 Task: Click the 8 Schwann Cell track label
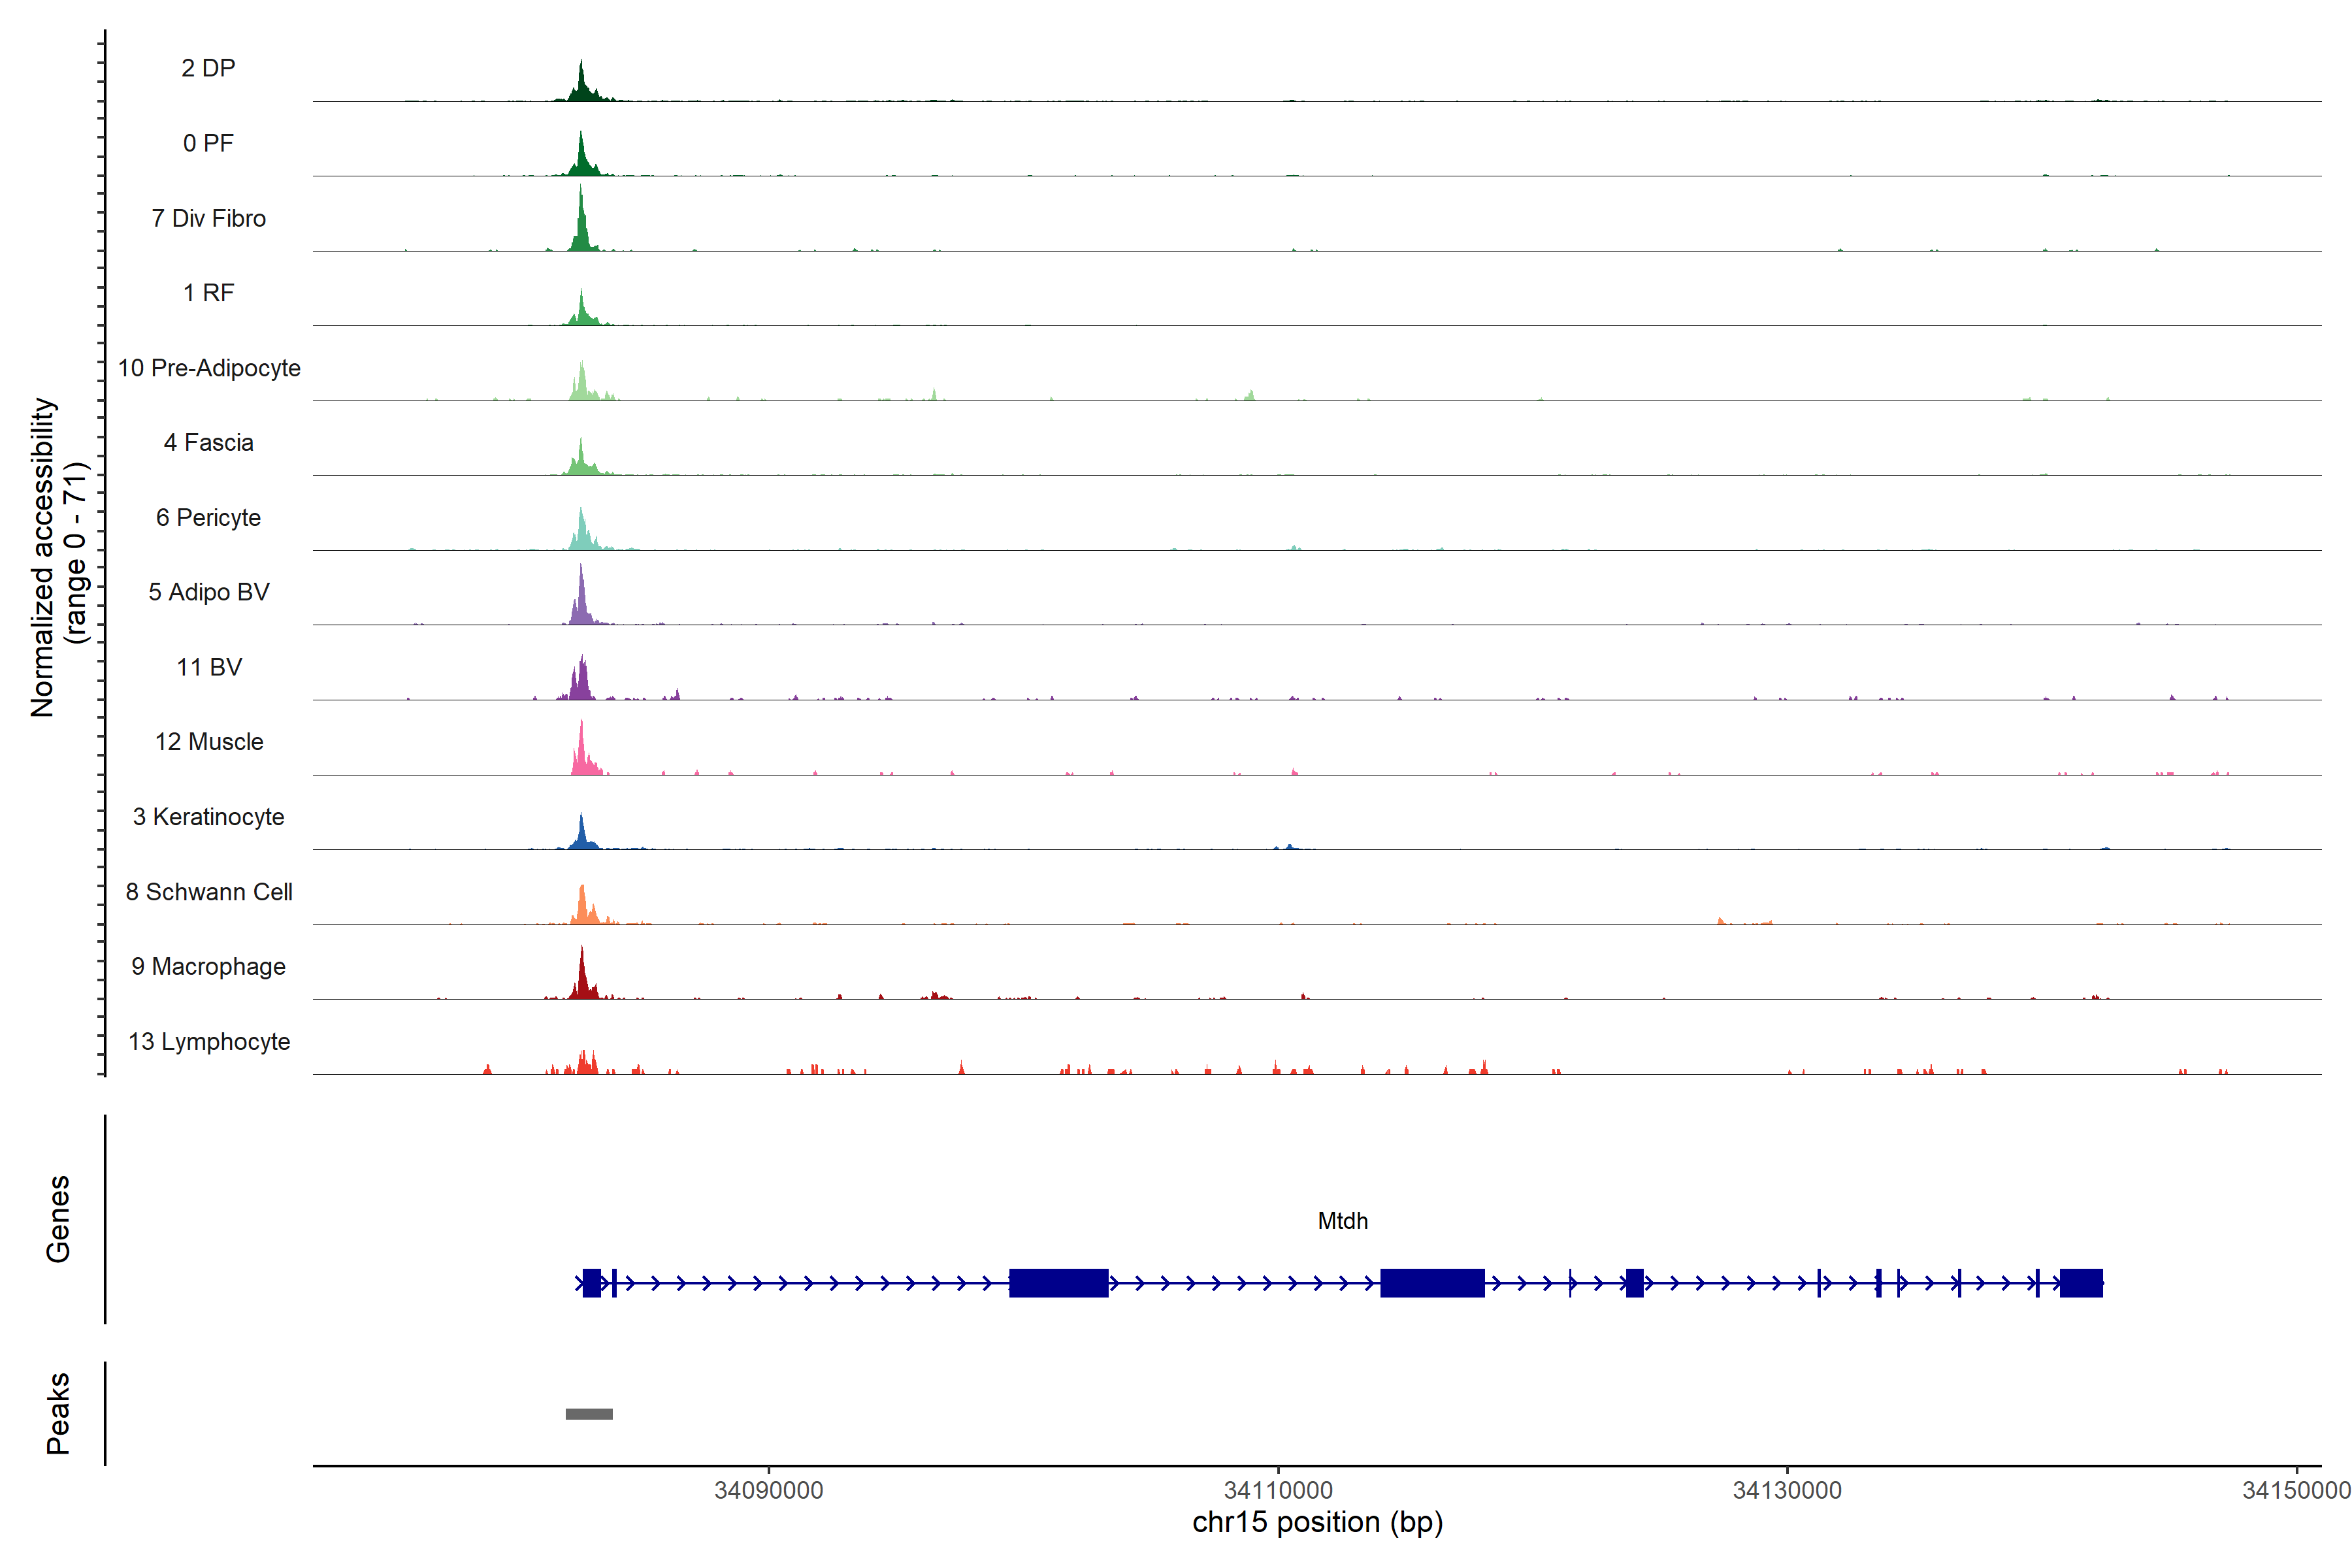[x=209, y=892]
